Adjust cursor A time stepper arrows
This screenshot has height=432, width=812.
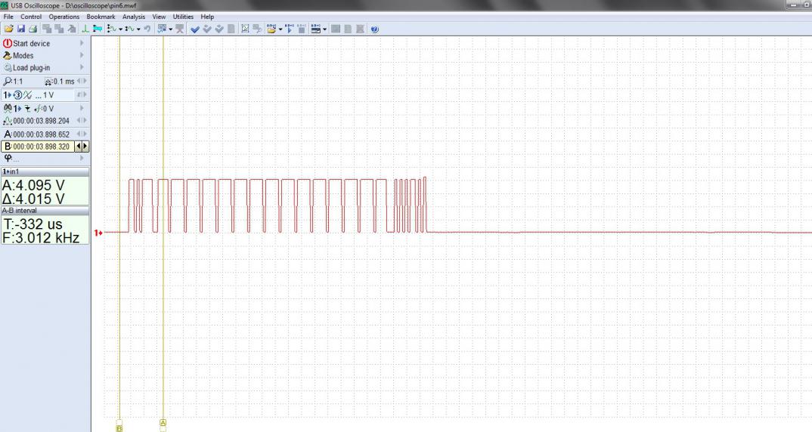coord(82,134)
